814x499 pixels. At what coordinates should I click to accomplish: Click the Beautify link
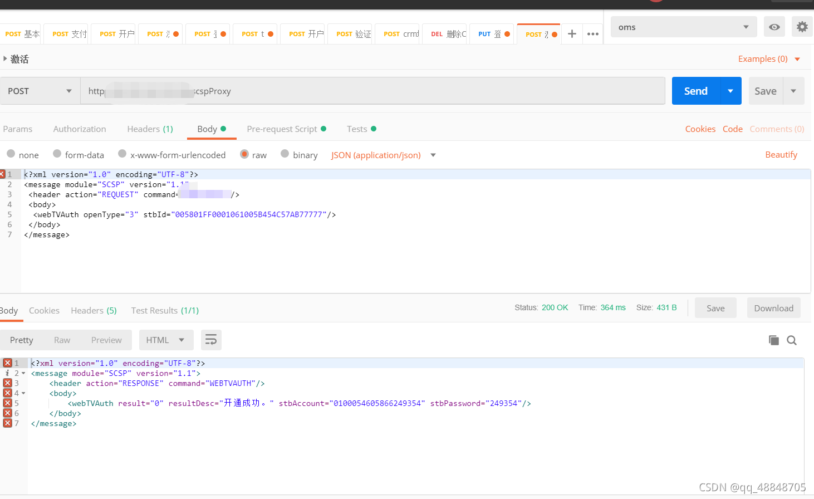pyautogui.click(x=781, y=154)
